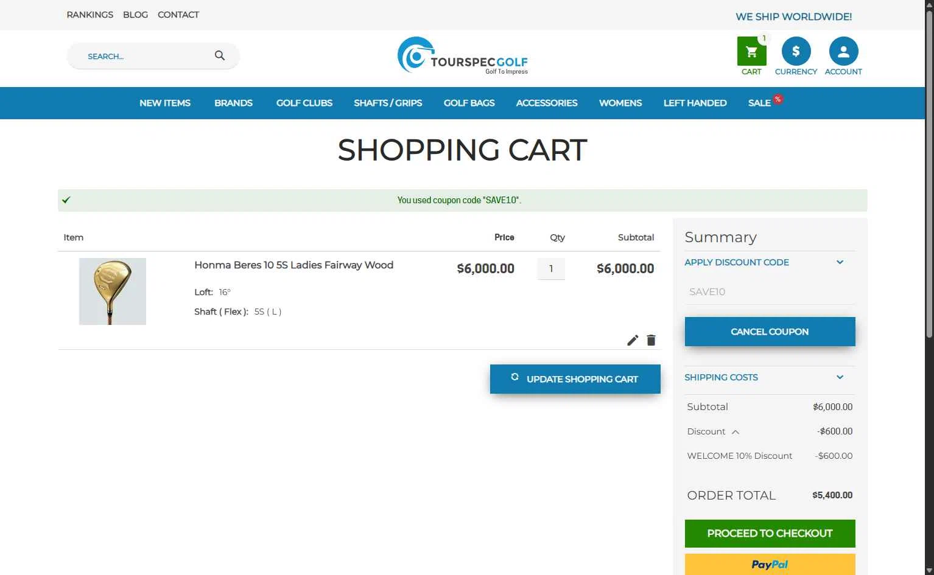Click the "SHOPPING CART" page heading
Screen dimensions: 934x575
coord(463,150)
